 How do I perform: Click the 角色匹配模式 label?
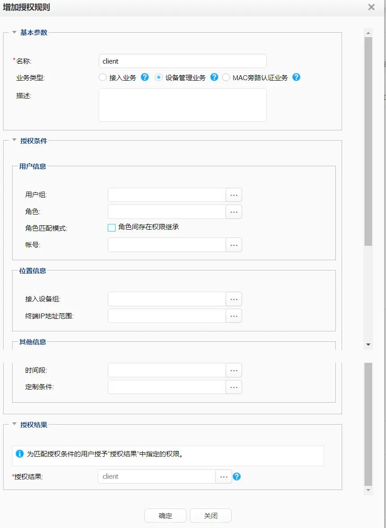point(46,228)
